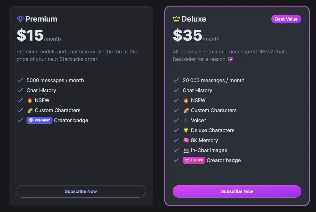Viewport: 316px width, 212px height.
Task: Select the NSFW fire icon in Premium card
Action: pyautogui.click(x=31, y=100)
